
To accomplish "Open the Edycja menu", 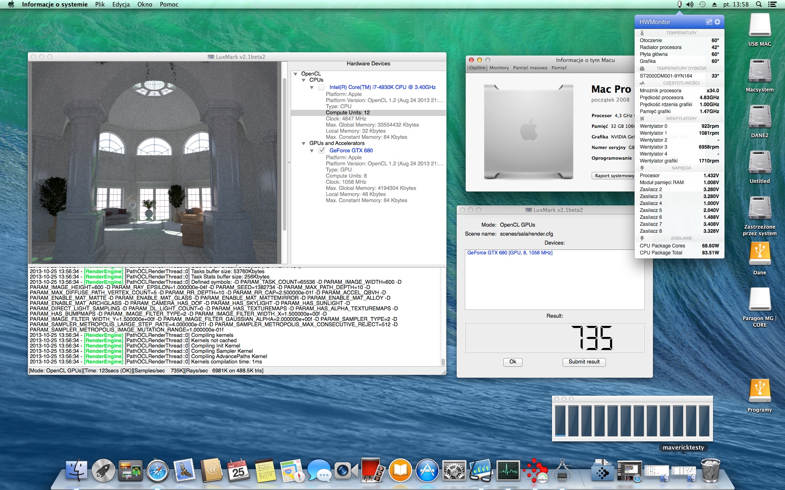I will click(x=121, y=4).
